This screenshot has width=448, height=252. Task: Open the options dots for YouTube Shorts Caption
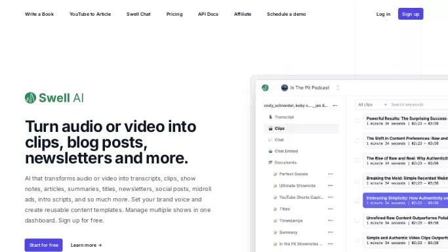pos(331,198)
